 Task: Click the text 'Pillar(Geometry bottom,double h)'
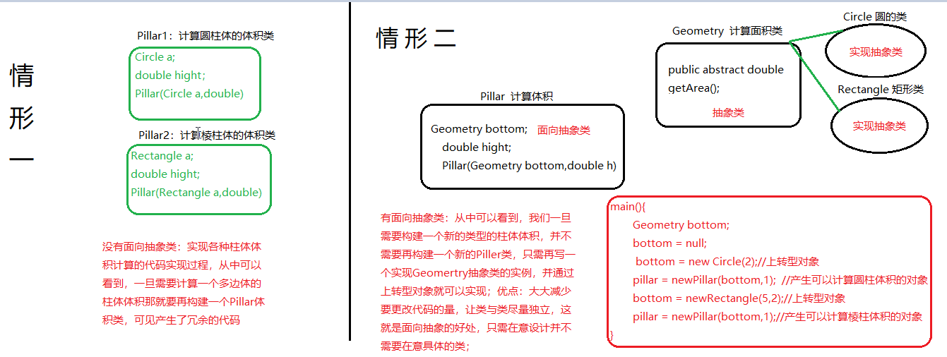[x=529, y=166]
